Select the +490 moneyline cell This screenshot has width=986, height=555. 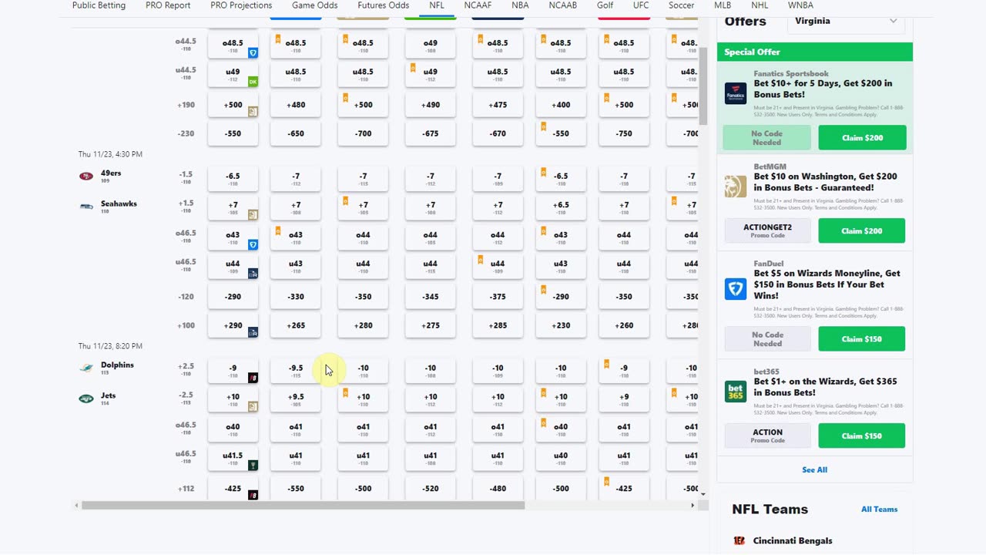[x=431, y=105]
